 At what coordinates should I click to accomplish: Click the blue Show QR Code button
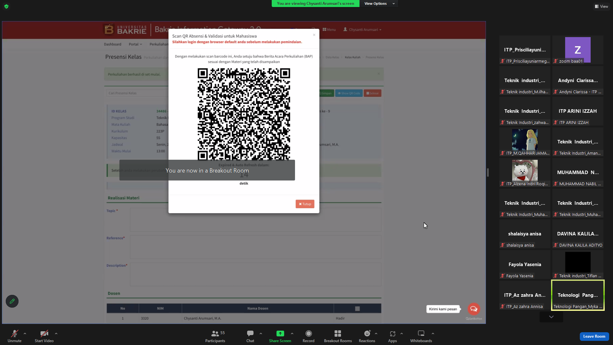[x=349, y=93]
